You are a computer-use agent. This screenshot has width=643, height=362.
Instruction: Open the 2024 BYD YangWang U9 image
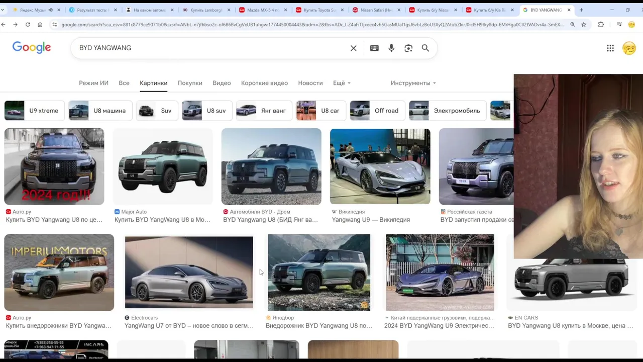coord(440,273)
